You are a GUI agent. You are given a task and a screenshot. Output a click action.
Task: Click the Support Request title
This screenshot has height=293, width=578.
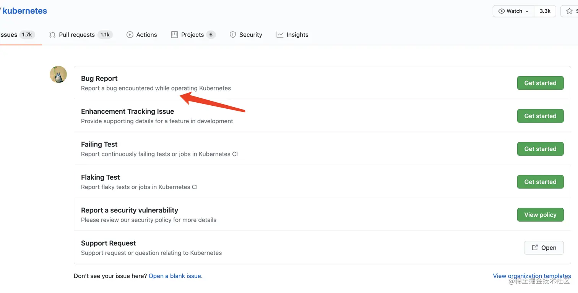pos(109,243)
